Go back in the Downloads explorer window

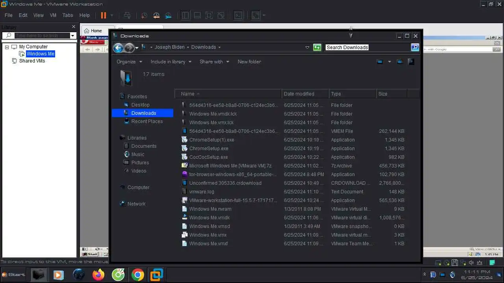point(118,48)
